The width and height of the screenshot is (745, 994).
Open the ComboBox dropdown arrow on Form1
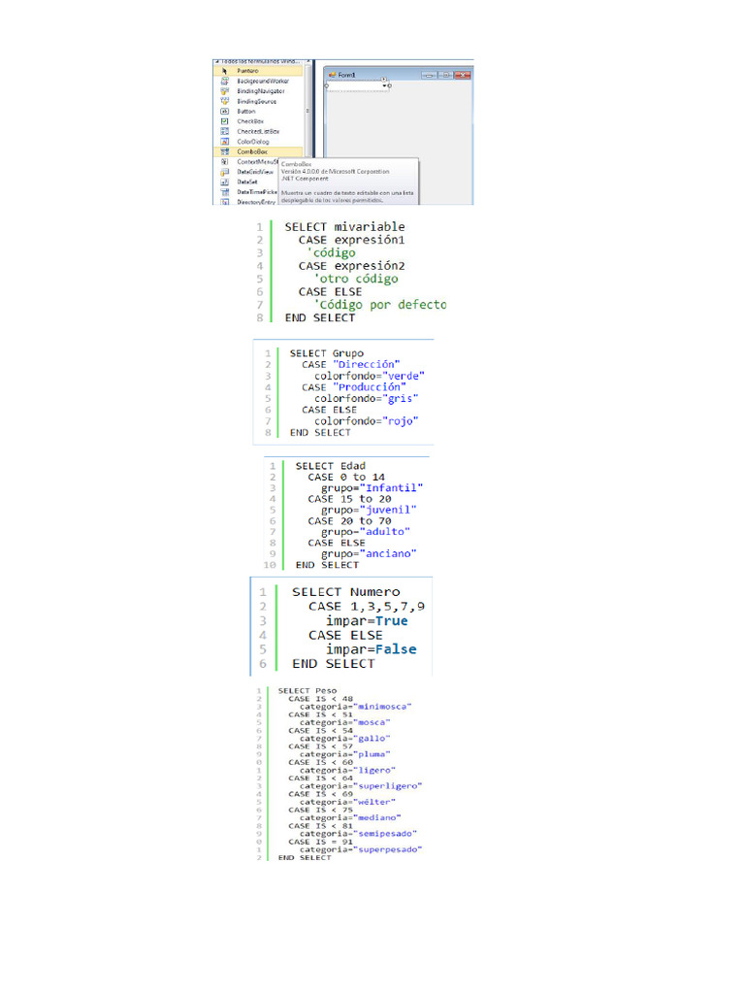[384, 85]
